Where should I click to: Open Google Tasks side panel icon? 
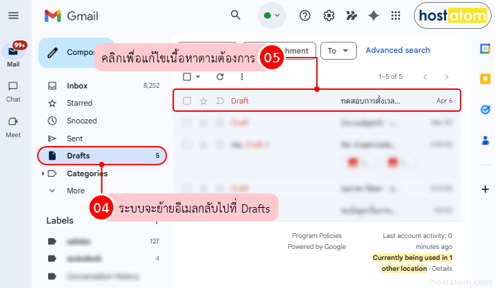coord(485,109)
